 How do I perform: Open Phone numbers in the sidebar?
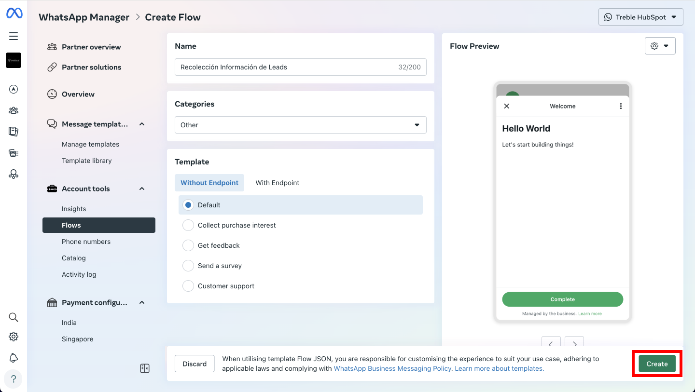pyautogui.click(x=86, y=242)
